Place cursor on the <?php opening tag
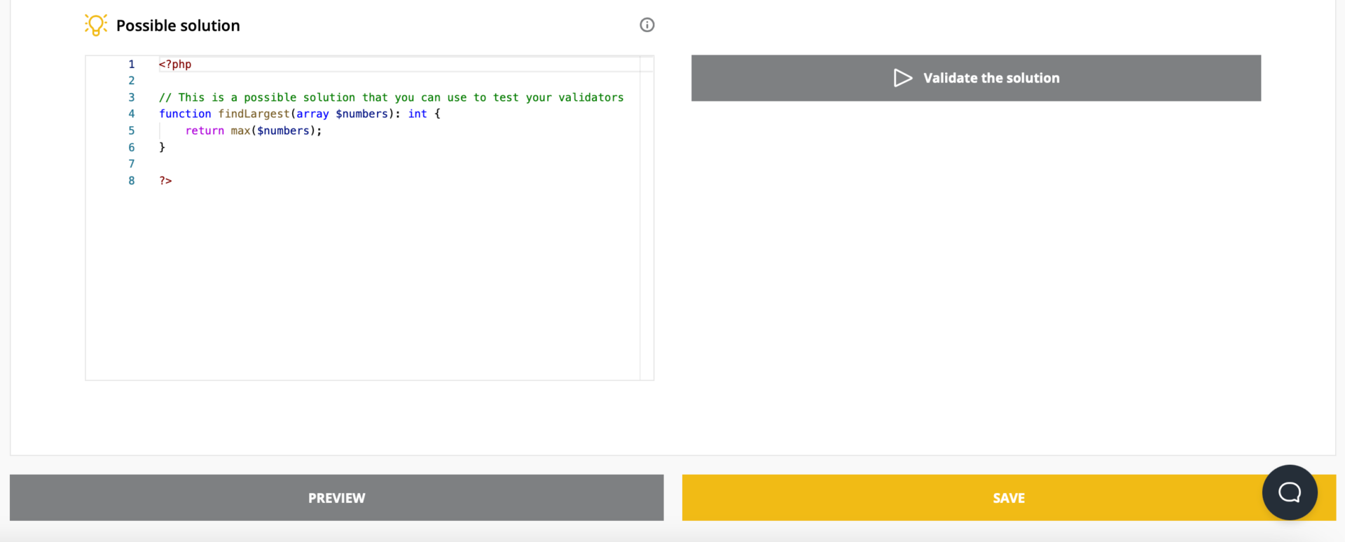This screenshot has height=542, width=1345. point(175,64)
